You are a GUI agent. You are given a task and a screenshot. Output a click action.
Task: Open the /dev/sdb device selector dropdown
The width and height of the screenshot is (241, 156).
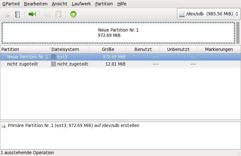[209, 14]
